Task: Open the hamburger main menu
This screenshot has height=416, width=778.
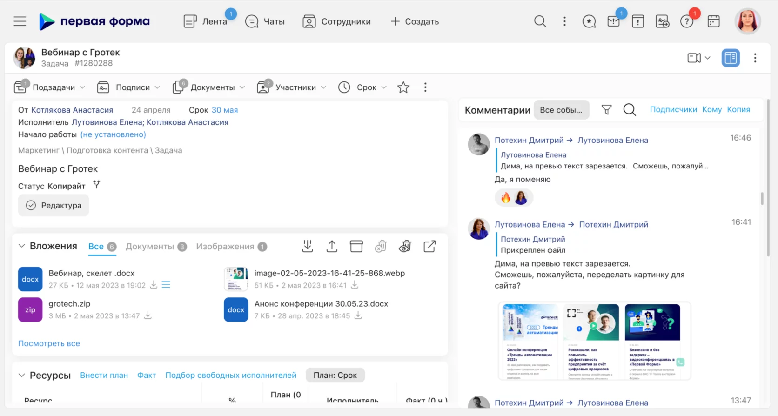Action: (20, 21)
